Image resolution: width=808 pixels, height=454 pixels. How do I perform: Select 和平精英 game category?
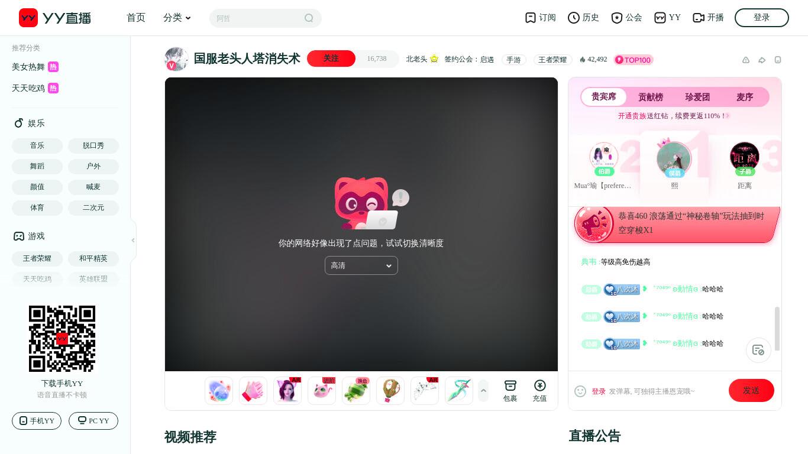93,258
